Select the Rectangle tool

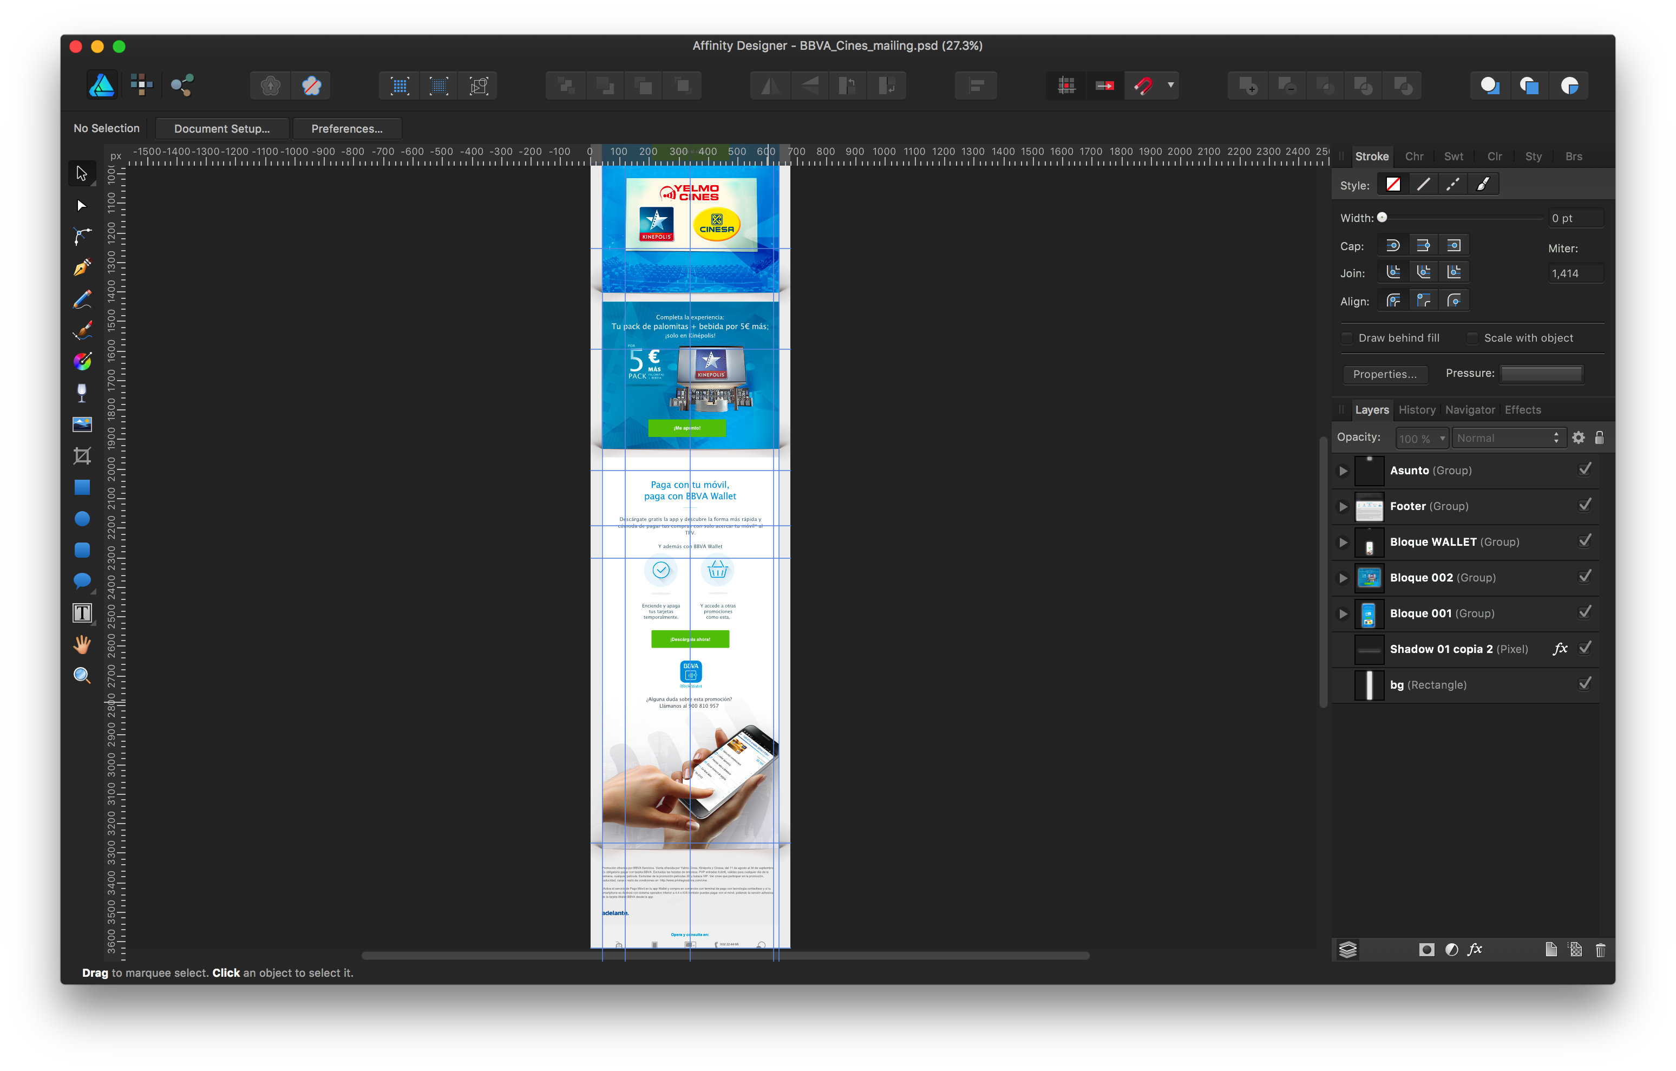[x=81, y=487]
